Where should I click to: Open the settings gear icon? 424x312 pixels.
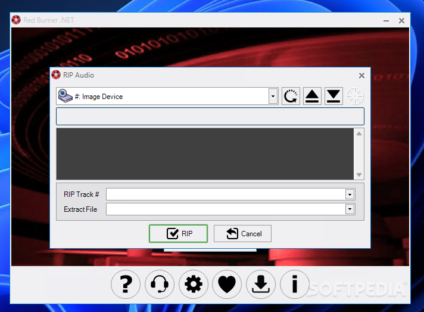(193, 284)
